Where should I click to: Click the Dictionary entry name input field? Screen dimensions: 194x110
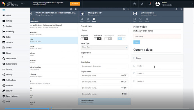point(157,36)
